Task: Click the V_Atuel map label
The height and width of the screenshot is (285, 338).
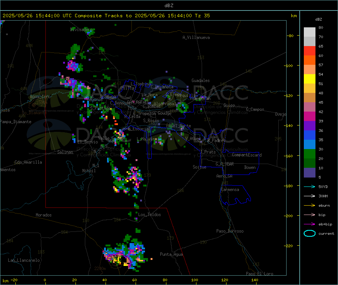Action: click(x=193, y=139)
